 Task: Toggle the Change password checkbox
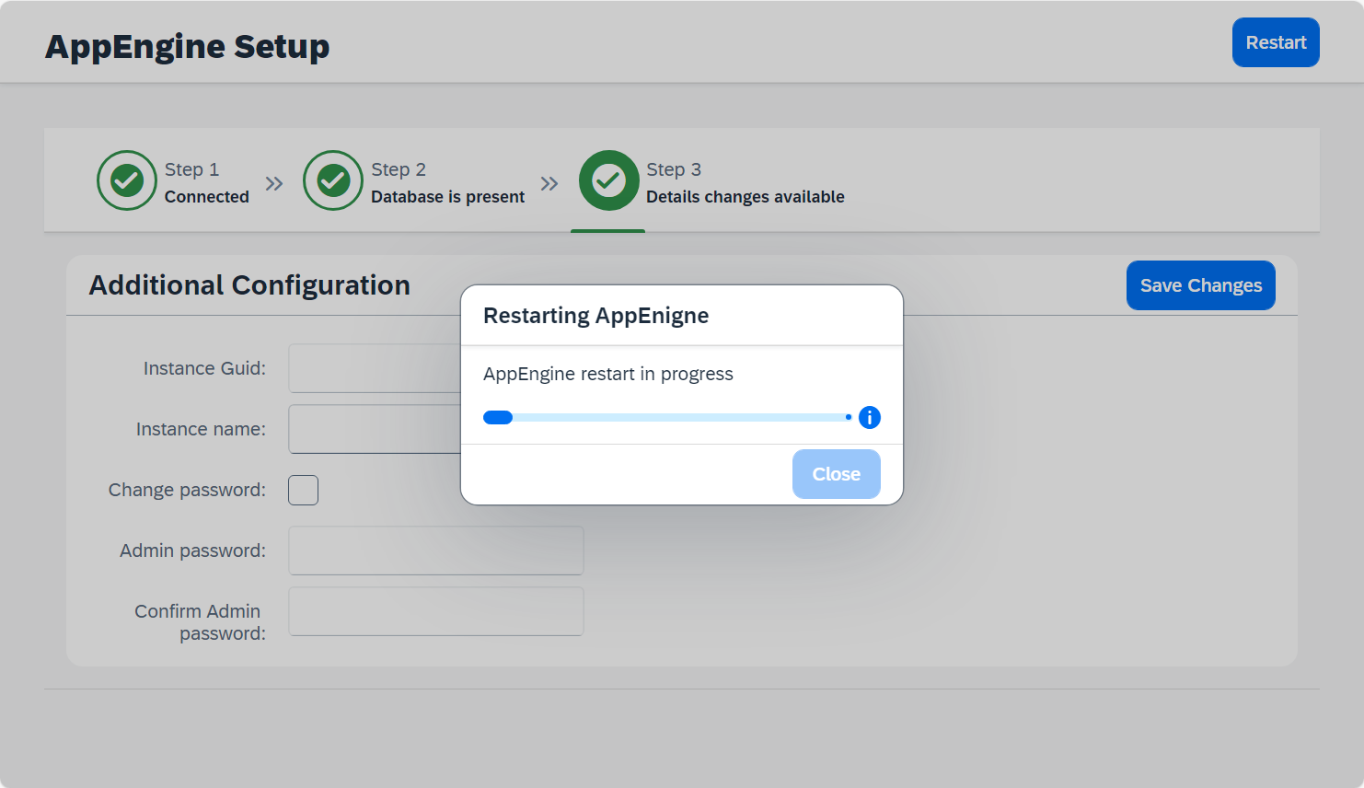pyautogui.click(x=304, y=491)
